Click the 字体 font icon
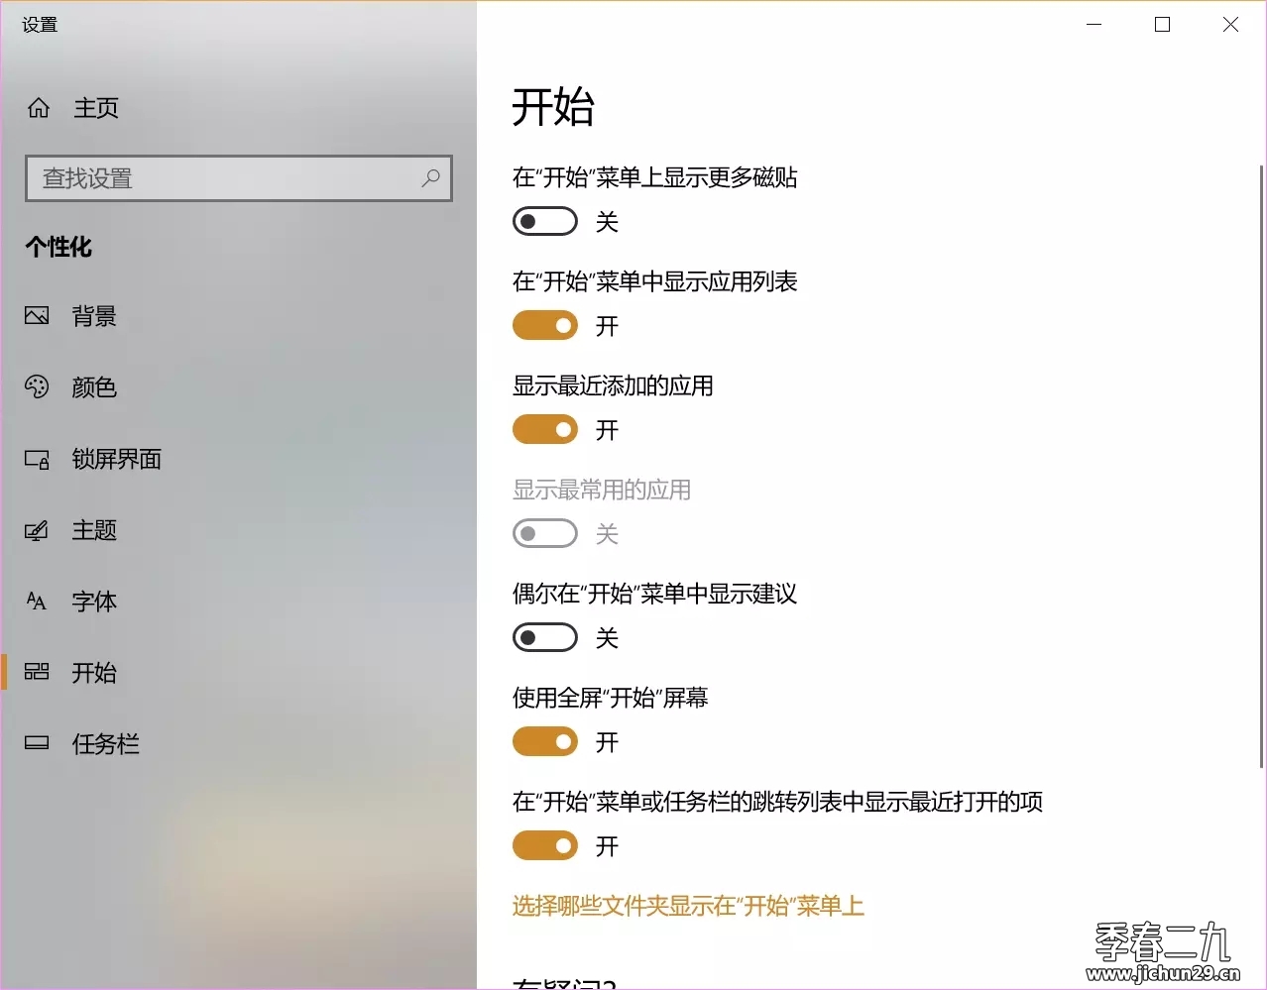The width and height of the screenshot is (1267, 990). [x=37, y=602]
